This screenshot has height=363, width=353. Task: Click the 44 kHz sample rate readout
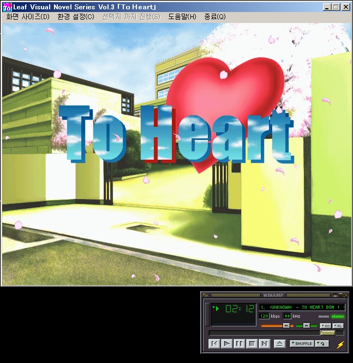(x=287, y=316)
